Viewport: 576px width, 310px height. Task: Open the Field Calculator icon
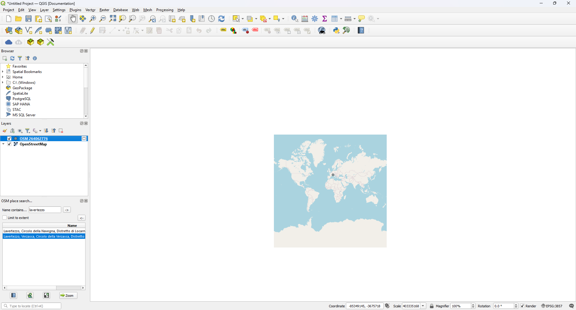[x=305, y=19]
